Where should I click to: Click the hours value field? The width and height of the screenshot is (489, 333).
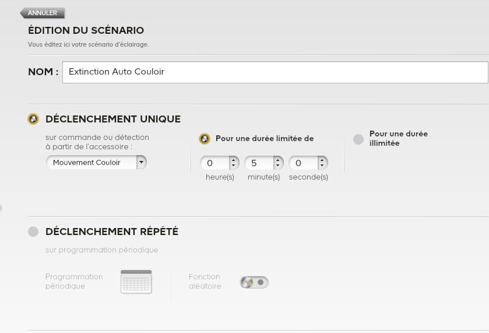[214, 163]
